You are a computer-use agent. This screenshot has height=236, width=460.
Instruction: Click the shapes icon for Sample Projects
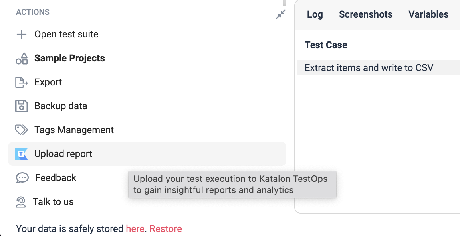[22, 59]
